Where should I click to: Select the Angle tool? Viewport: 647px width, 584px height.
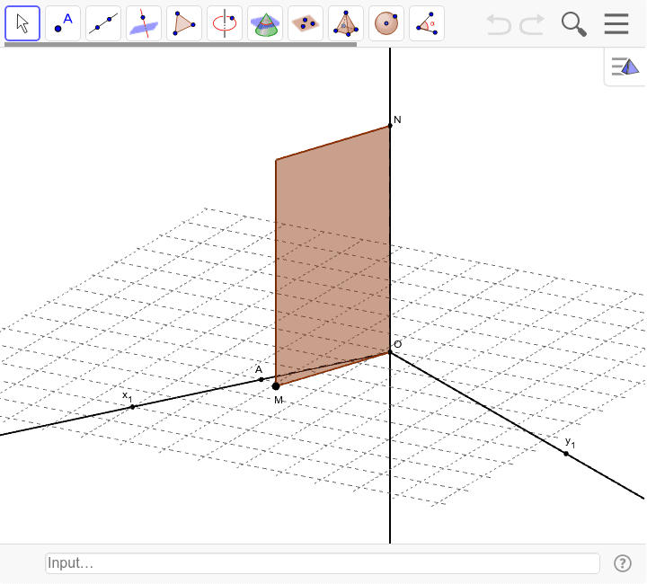pos(427,23)
